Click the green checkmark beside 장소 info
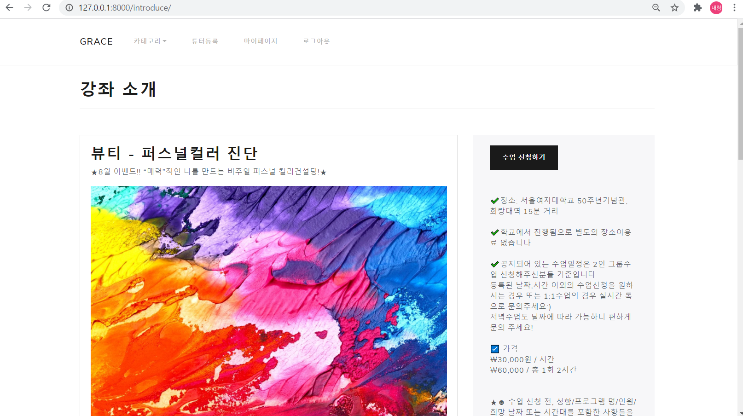 pos(494,200)
